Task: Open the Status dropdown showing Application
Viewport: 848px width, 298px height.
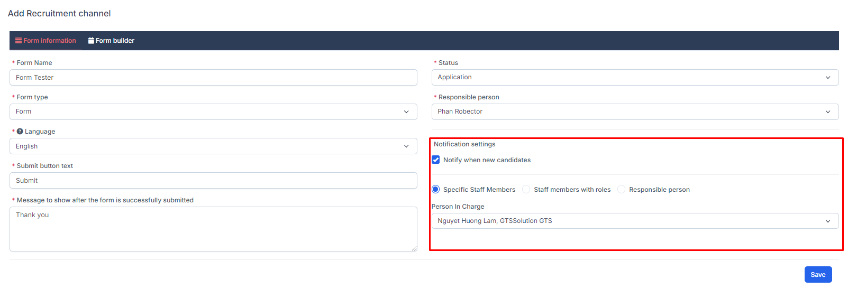Action: click(x=635, y=78)
